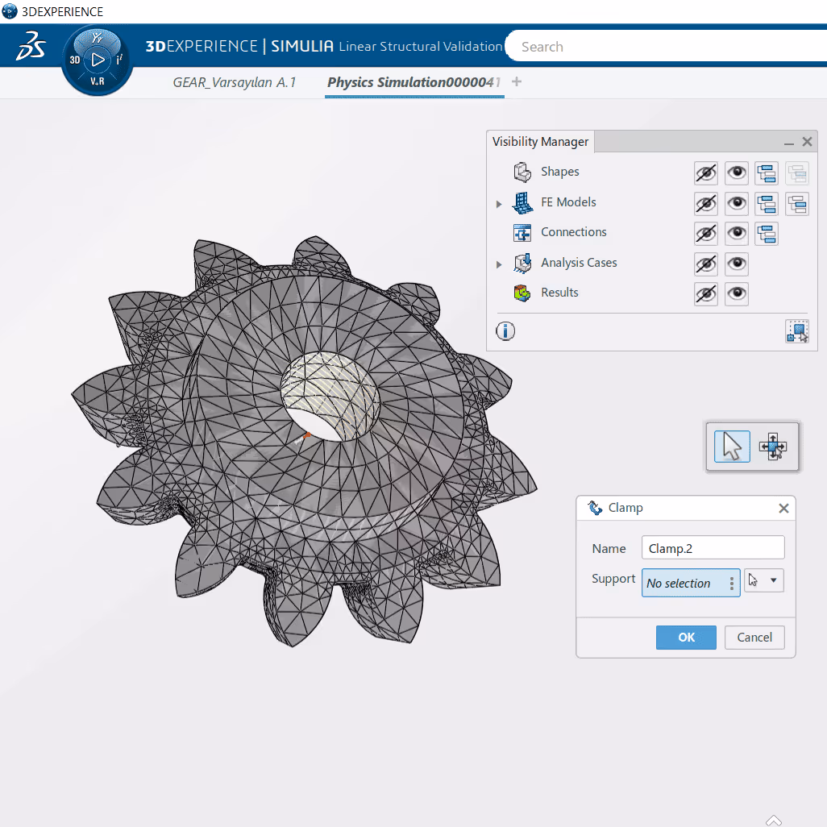Click the Search field in top bar
This screenshot has height=827, width=827.
[664, 47]
